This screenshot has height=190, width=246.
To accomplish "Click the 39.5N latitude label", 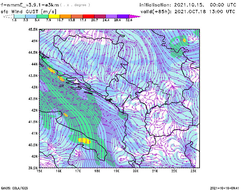I will coord(33,168).
